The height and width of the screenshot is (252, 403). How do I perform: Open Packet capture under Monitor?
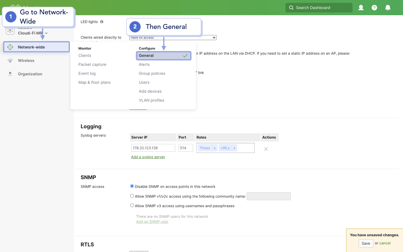point(92,64)
